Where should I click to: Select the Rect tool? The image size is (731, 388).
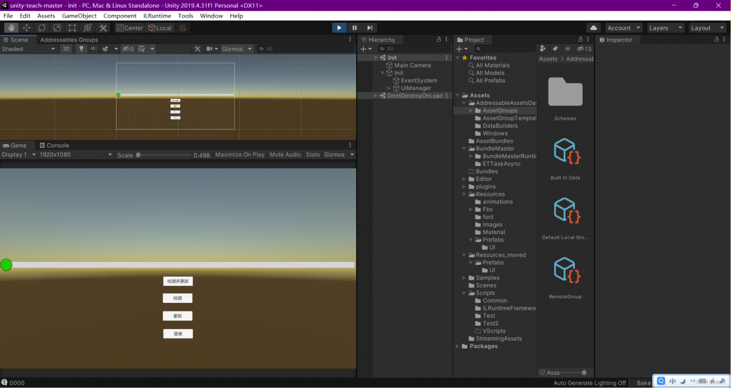72,28
